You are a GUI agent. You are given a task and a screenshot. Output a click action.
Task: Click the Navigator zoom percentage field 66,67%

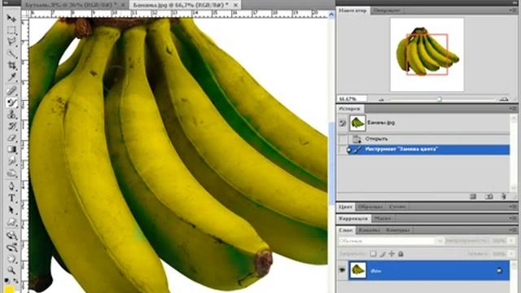352,98
